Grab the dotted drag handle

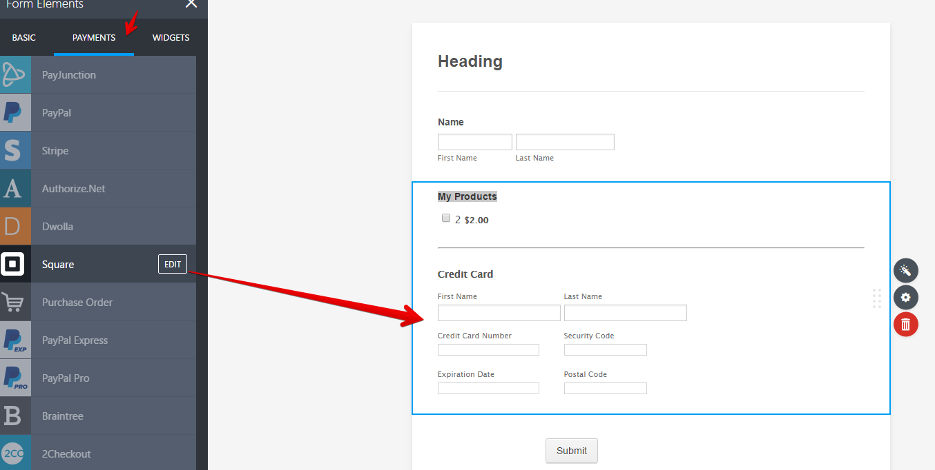click(x=877, y=298)
